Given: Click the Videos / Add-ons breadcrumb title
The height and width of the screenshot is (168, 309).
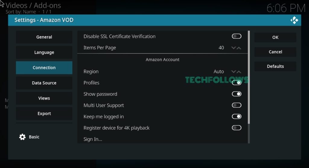Looking at the screenshot, I should pos(33,5).
